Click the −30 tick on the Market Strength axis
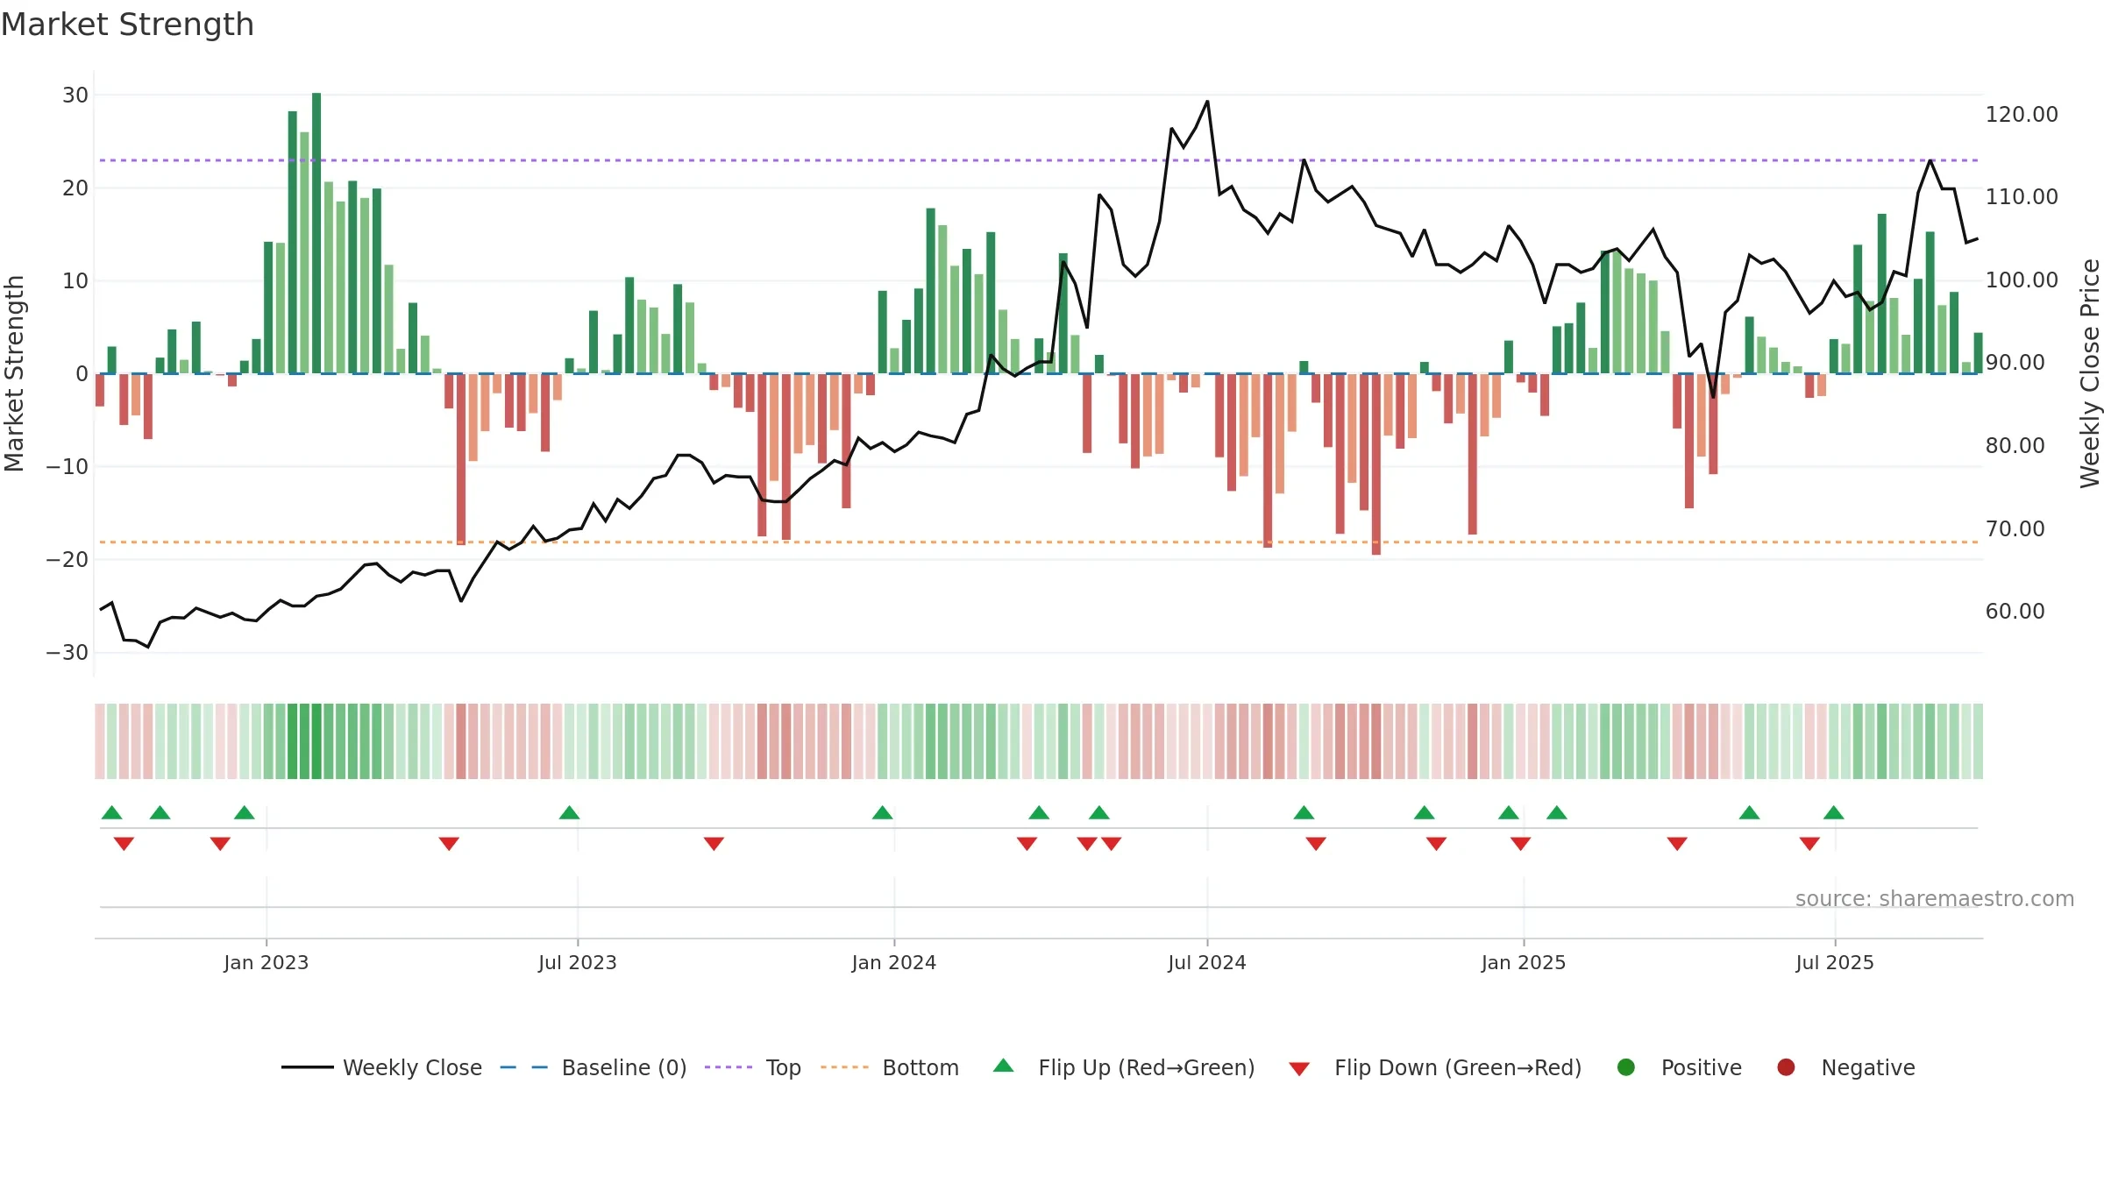 [68, 653]
